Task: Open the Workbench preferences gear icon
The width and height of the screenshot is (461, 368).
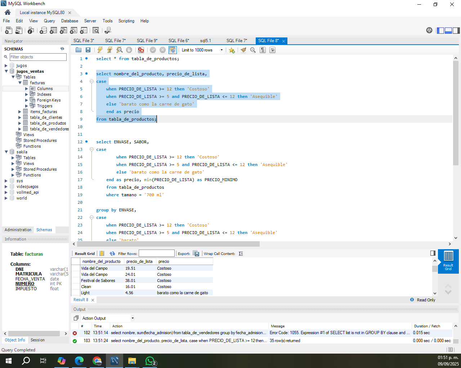Action: tap(429, 31)
